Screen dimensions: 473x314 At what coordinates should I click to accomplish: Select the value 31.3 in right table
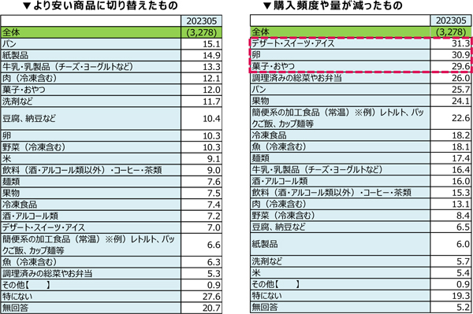(x=460, y=43)
